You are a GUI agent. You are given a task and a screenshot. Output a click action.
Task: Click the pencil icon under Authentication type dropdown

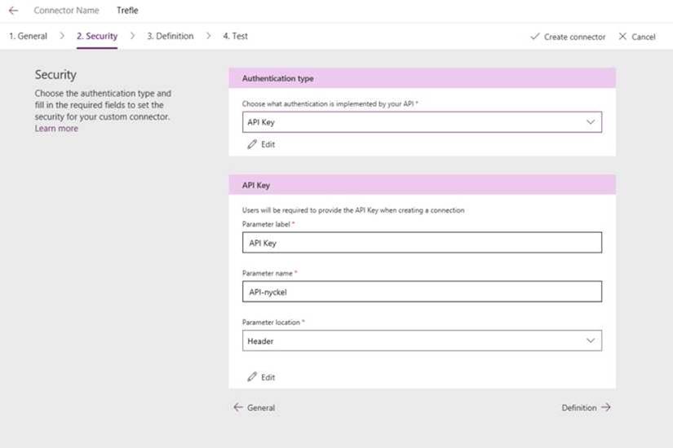(252, 144)
